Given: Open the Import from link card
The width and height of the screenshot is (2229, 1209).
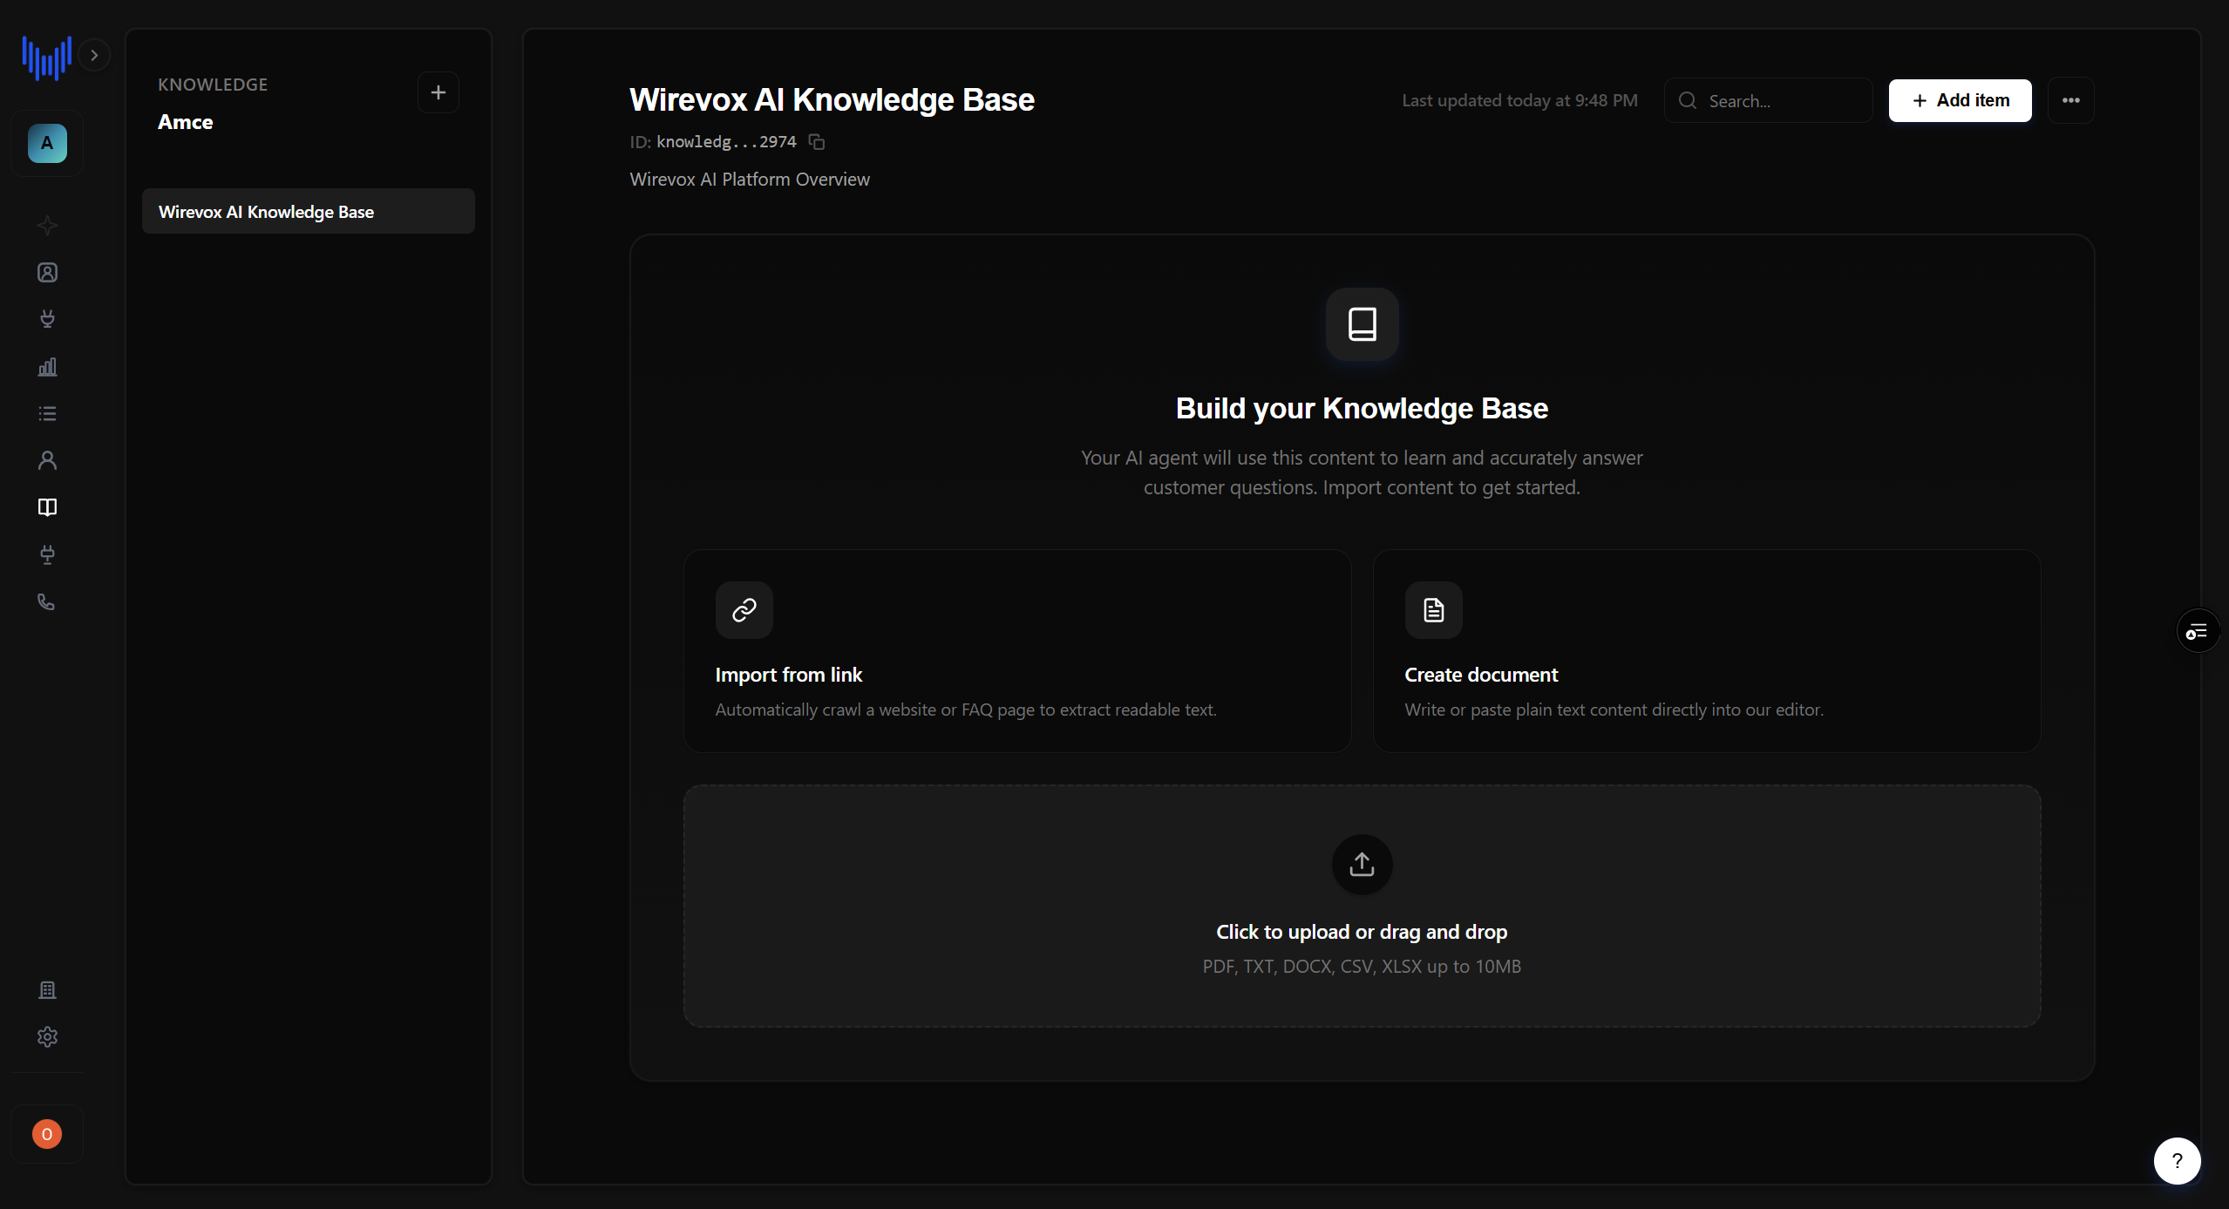Looking at the screenshot, I should click(1017, 651).
